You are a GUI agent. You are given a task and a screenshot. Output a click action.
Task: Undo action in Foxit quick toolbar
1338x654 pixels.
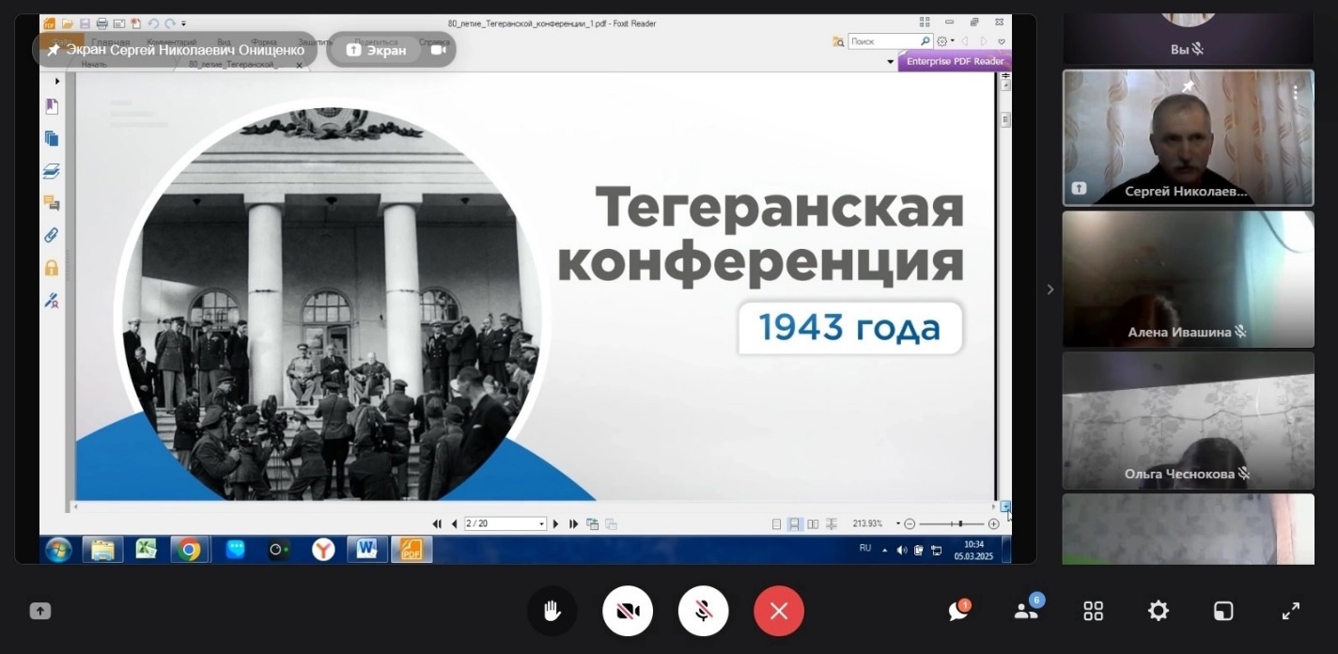click(x=154, y=23)
